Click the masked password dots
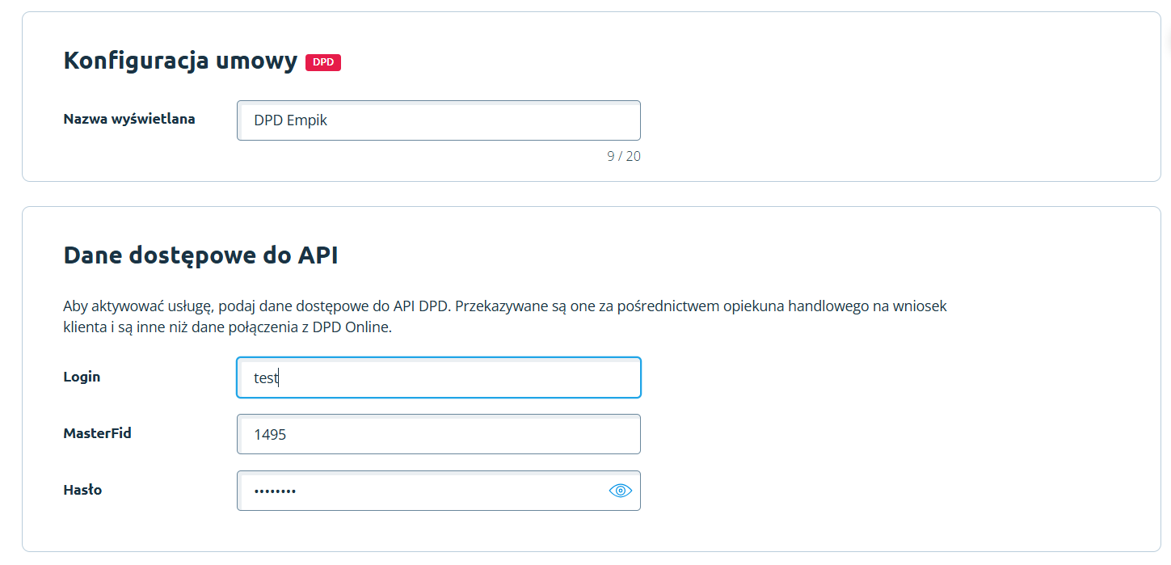This screenshot has width=1171, height=565. coord(275,491)
